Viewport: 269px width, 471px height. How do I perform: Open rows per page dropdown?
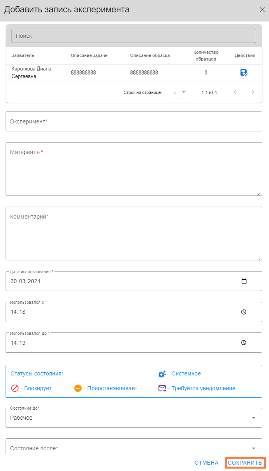[x=181, y=92]
